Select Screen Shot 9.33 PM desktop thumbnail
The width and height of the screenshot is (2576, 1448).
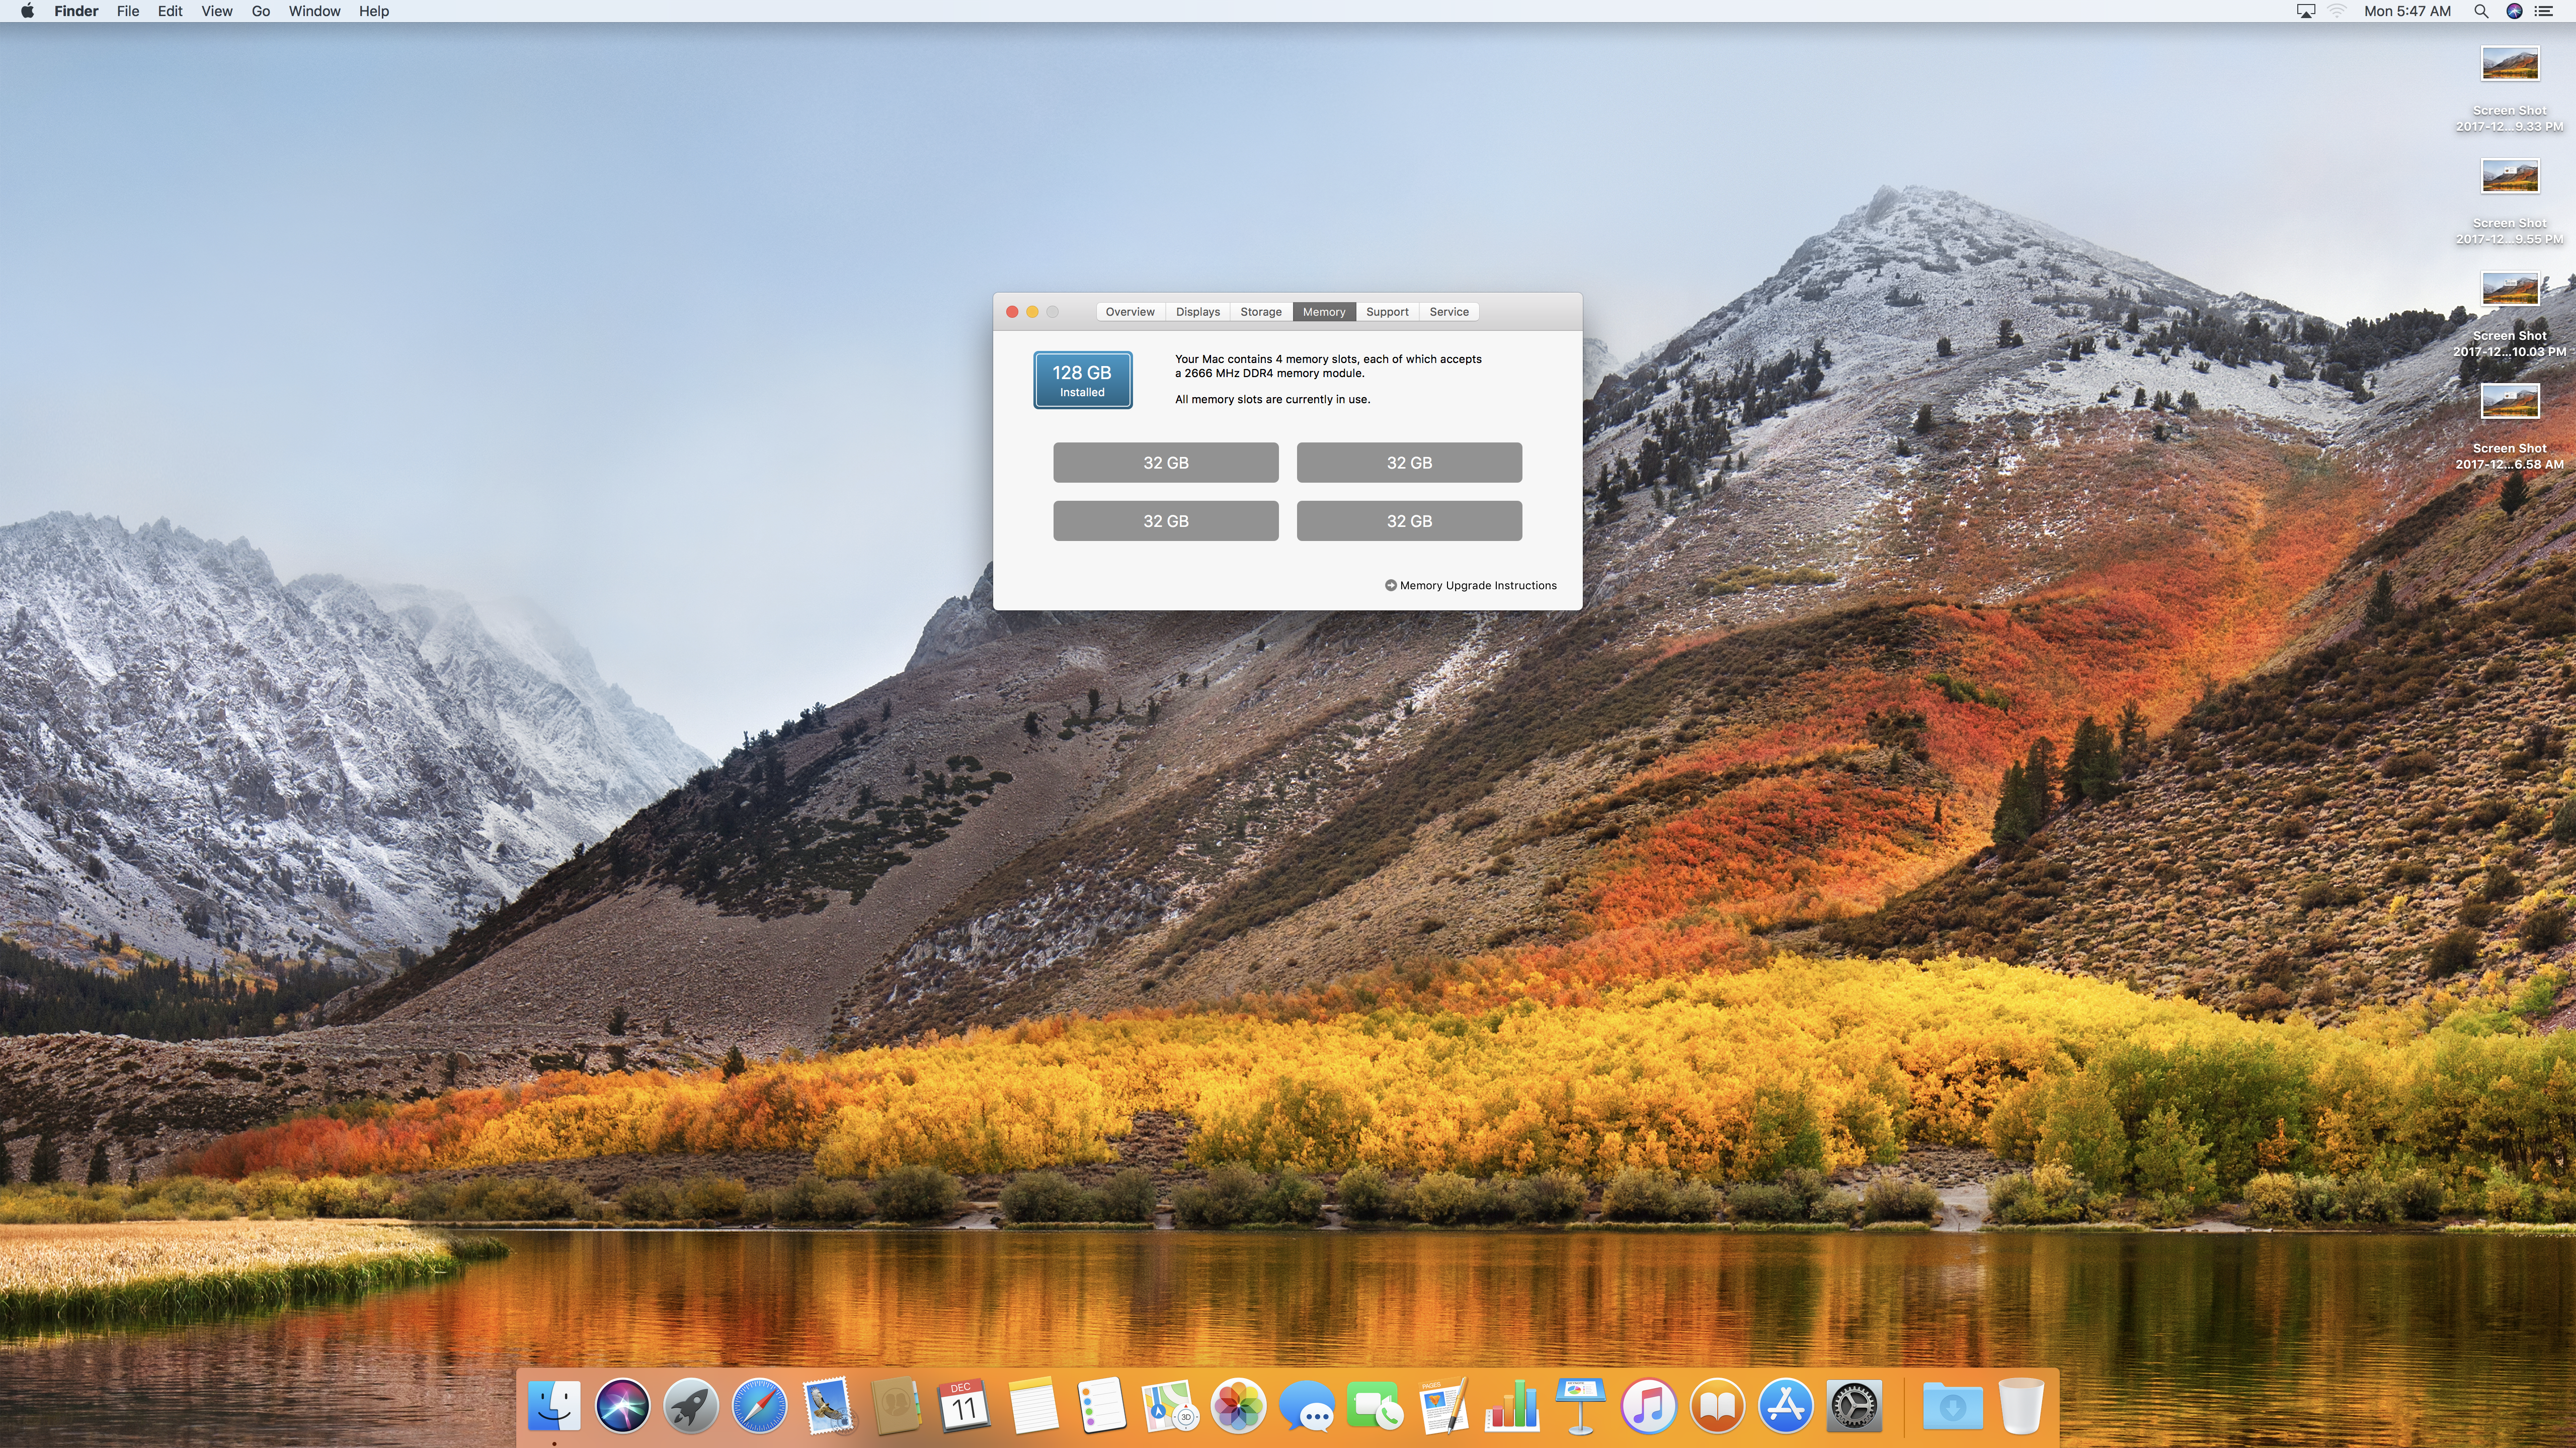click(x=2509, y=65)
